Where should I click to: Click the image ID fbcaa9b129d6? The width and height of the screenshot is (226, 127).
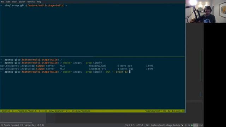coord(97,66)
